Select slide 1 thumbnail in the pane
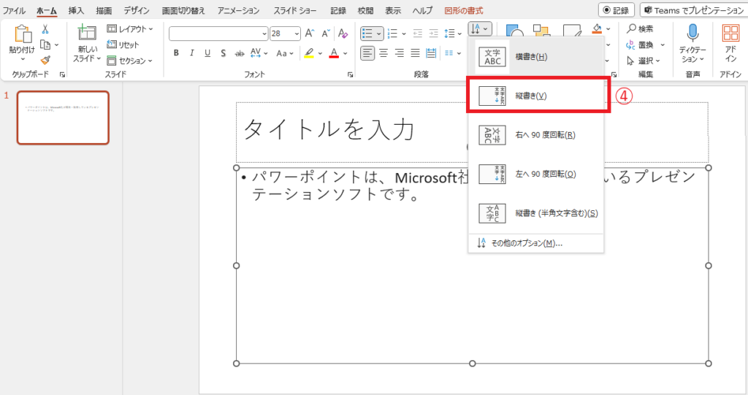 coord(63,118)
